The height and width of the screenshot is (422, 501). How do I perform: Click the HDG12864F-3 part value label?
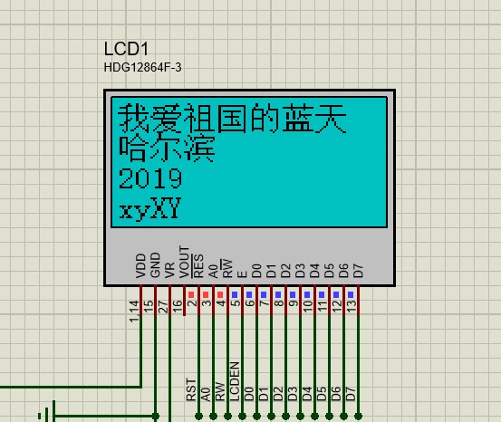pos(142,67)
